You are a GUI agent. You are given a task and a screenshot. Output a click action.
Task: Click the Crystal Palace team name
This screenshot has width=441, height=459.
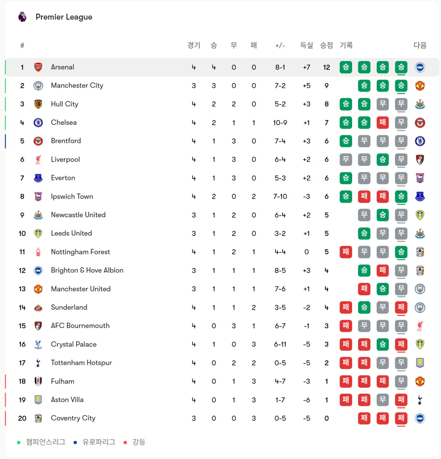74,344
